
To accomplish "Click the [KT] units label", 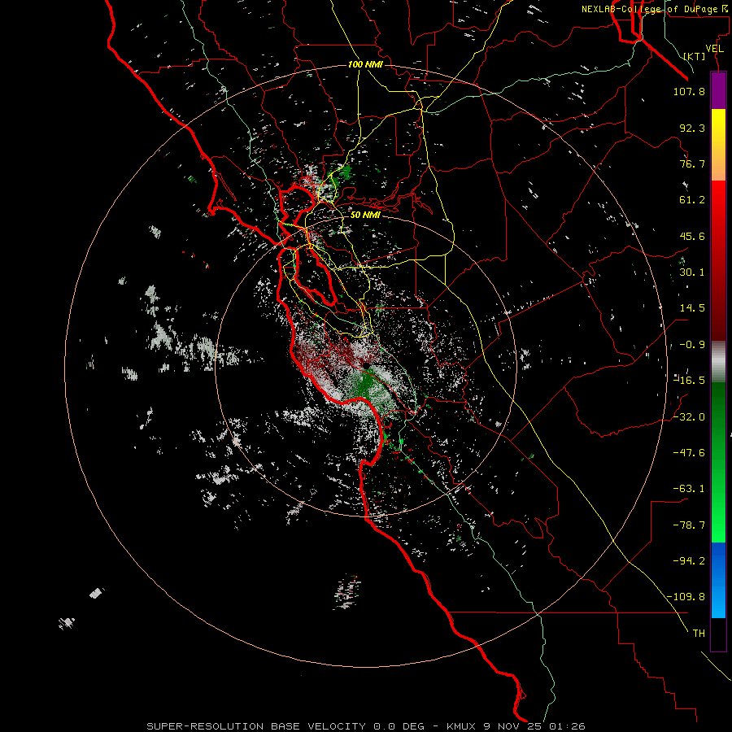I will tap(695, 56).
